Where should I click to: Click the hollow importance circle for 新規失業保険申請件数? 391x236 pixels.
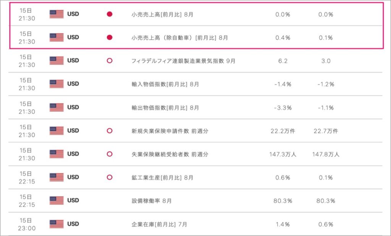[110, 131]
